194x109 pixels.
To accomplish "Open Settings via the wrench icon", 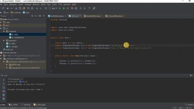I will 72,8.
